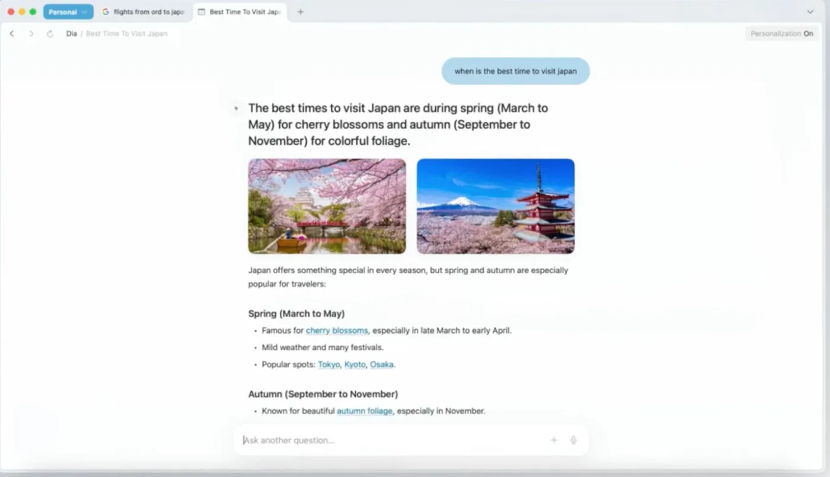
Task: Open a new tab with plus icon
Action: pos(301,12)
